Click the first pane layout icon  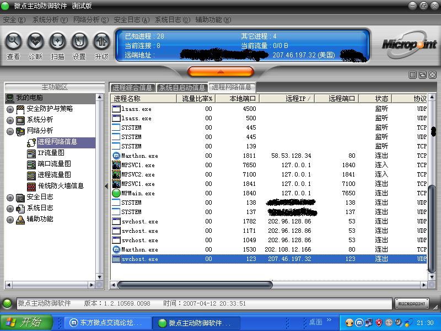412,74
